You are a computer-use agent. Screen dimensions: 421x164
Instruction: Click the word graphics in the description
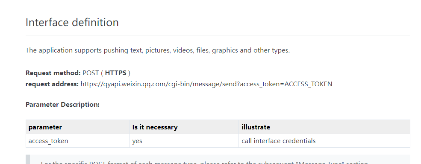coord(225,50)
